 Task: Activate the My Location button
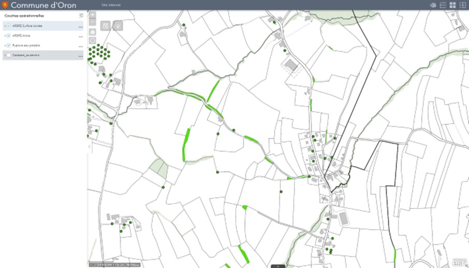(x=93, y=40)
